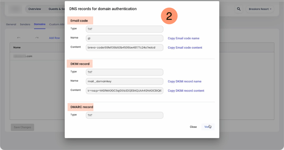The width and height of the screenshot is (284, 150).
Task: Copy Email code content
Action: 185,48
